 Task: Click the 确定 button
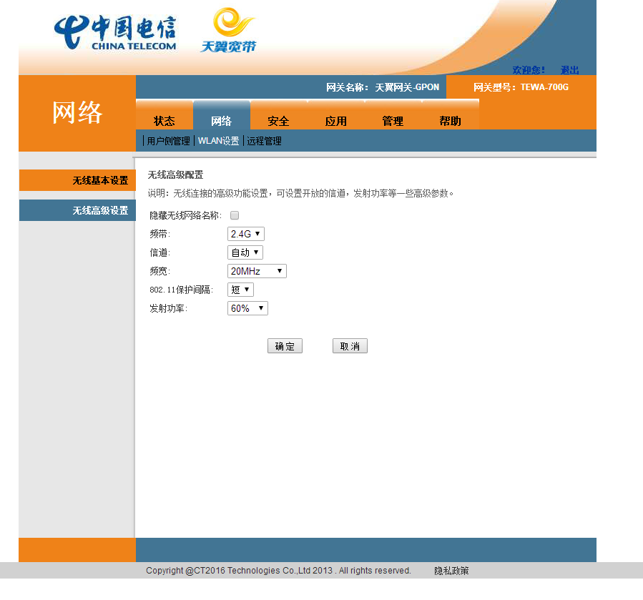click(285, 346)
